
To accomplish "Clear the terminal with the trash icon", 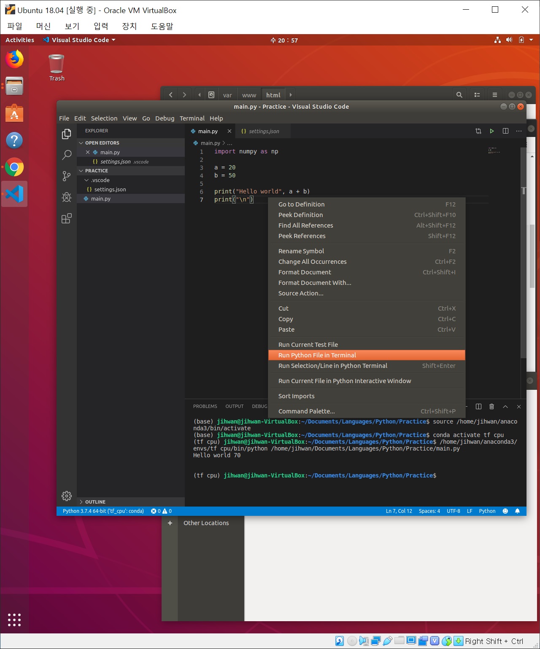I will point(491,406).
